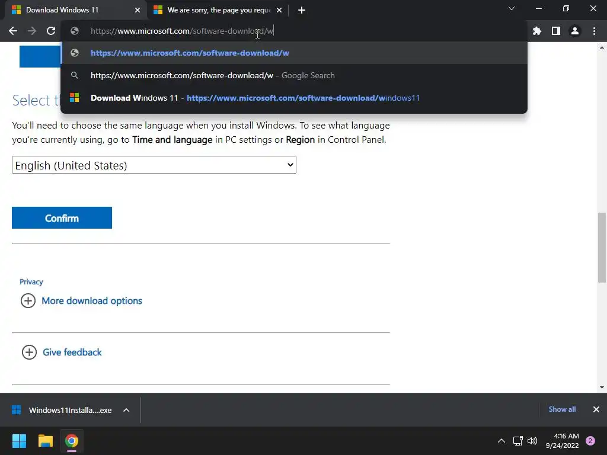
Task: Expand the Give feedback section
Action: tap(72, 352)
